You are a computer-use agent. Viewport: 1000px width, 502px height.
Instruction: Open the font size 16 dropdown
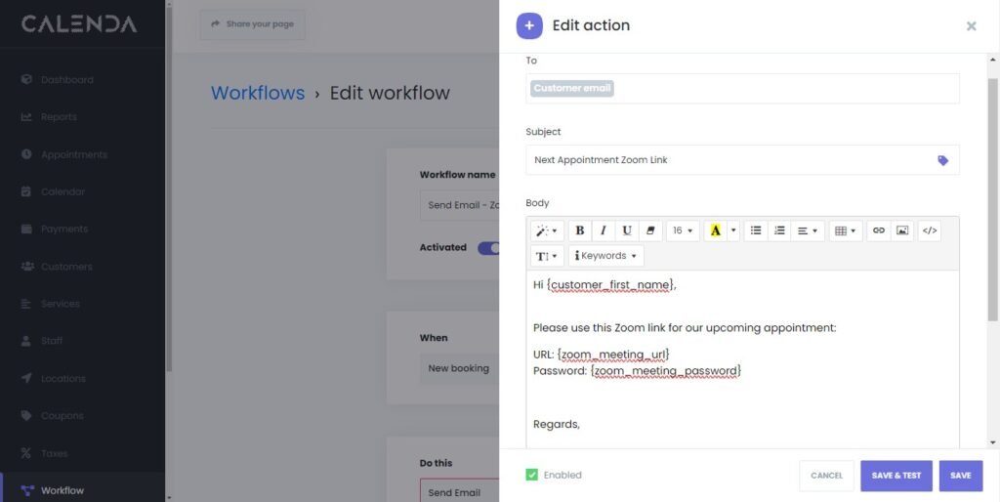point(683,230)
